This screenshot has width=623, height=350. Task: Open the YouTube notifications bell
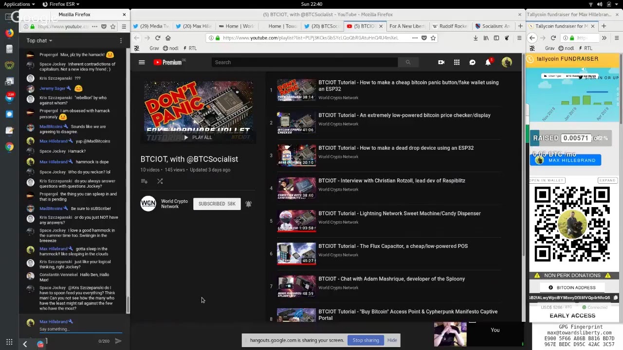click(488, 62)
